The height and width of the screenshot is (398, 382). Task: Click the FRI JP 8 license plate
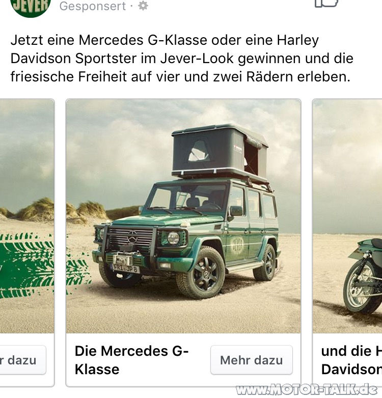125,268
